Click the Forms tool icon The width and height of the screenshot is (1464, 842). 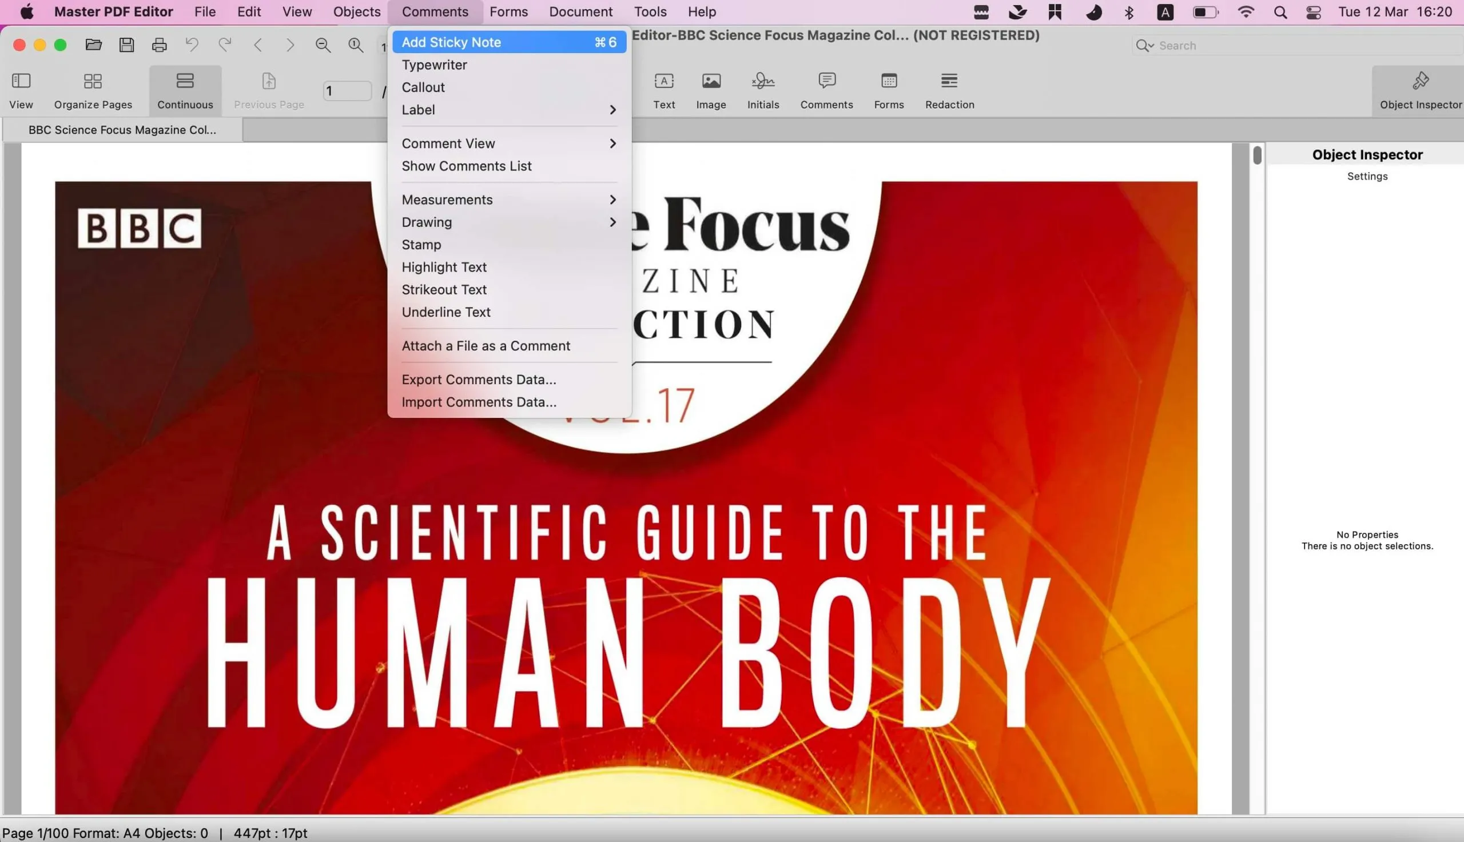click(x=889, y=89)
